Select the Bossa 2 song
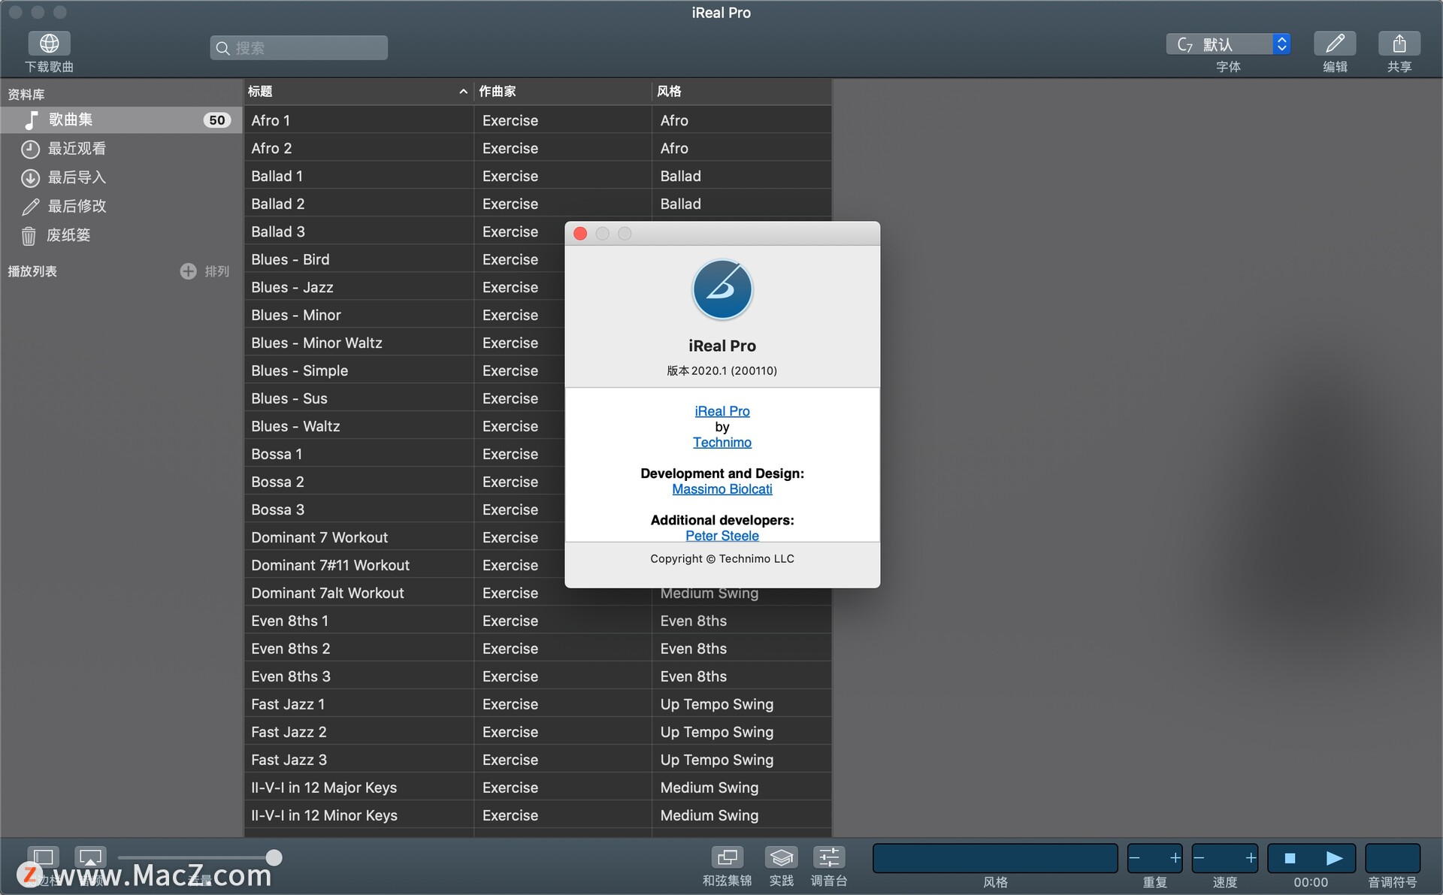Image resolution: width=1443 pixels, height=895 pixels. point(404,482)
